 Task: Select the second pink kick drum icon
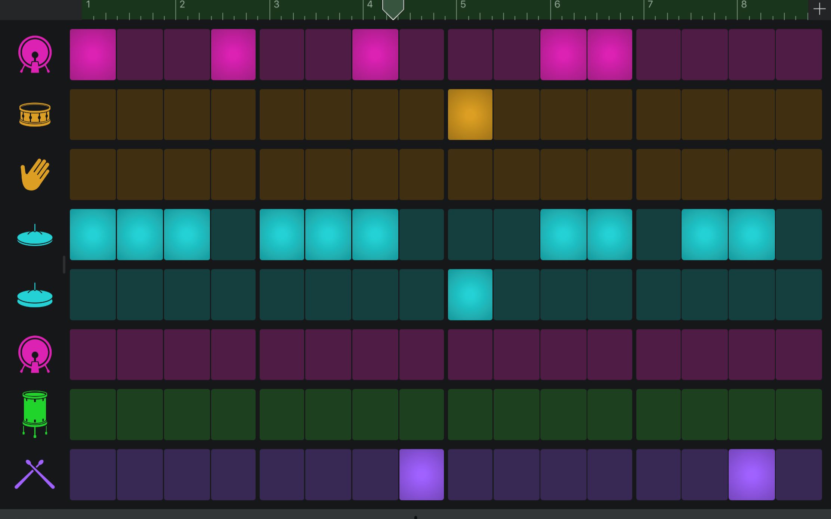coord(35,354)
